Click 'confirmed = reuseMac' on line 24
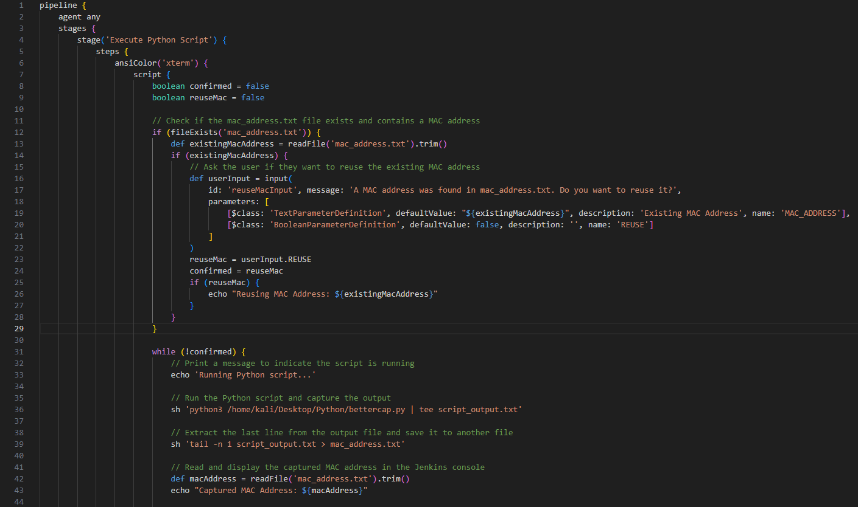 point(236,271)
